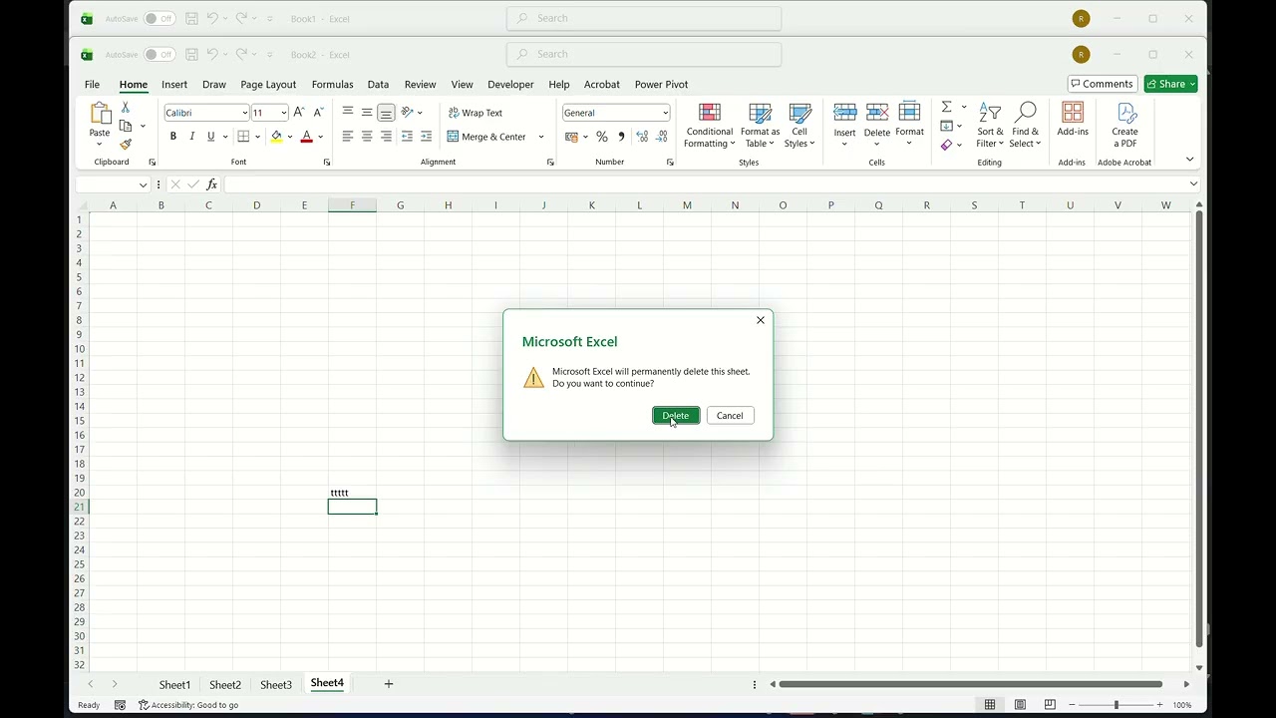Click Align Left icon
The height and width of the screenshot is (718, 1276).
click(348, 137)
